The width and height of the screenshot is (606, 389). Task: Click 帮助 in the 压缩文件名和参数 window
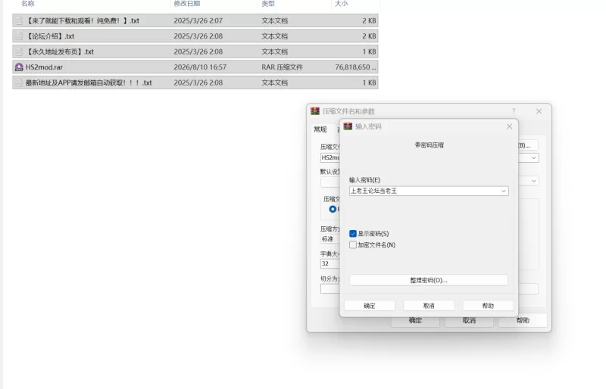click(523, 321)
